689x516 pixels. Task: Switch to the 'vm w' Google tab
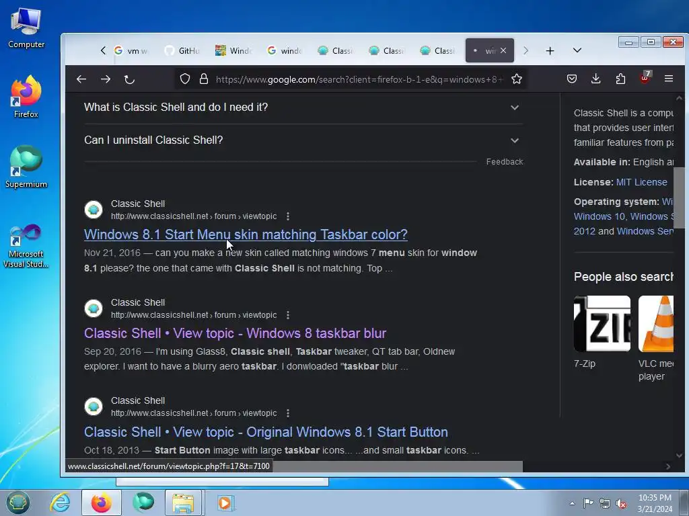click(132, 50)
